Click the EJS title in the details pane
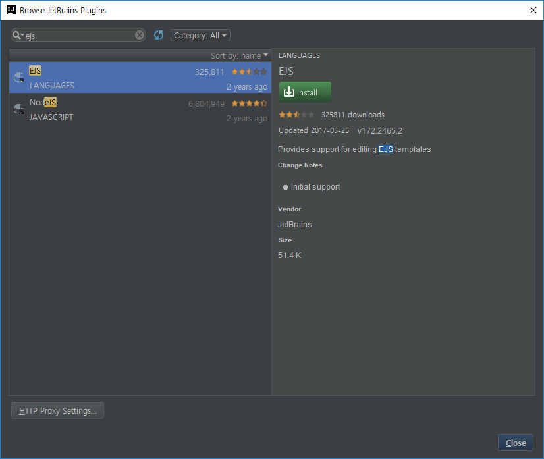544x459 pixels. tap(286, 72)
